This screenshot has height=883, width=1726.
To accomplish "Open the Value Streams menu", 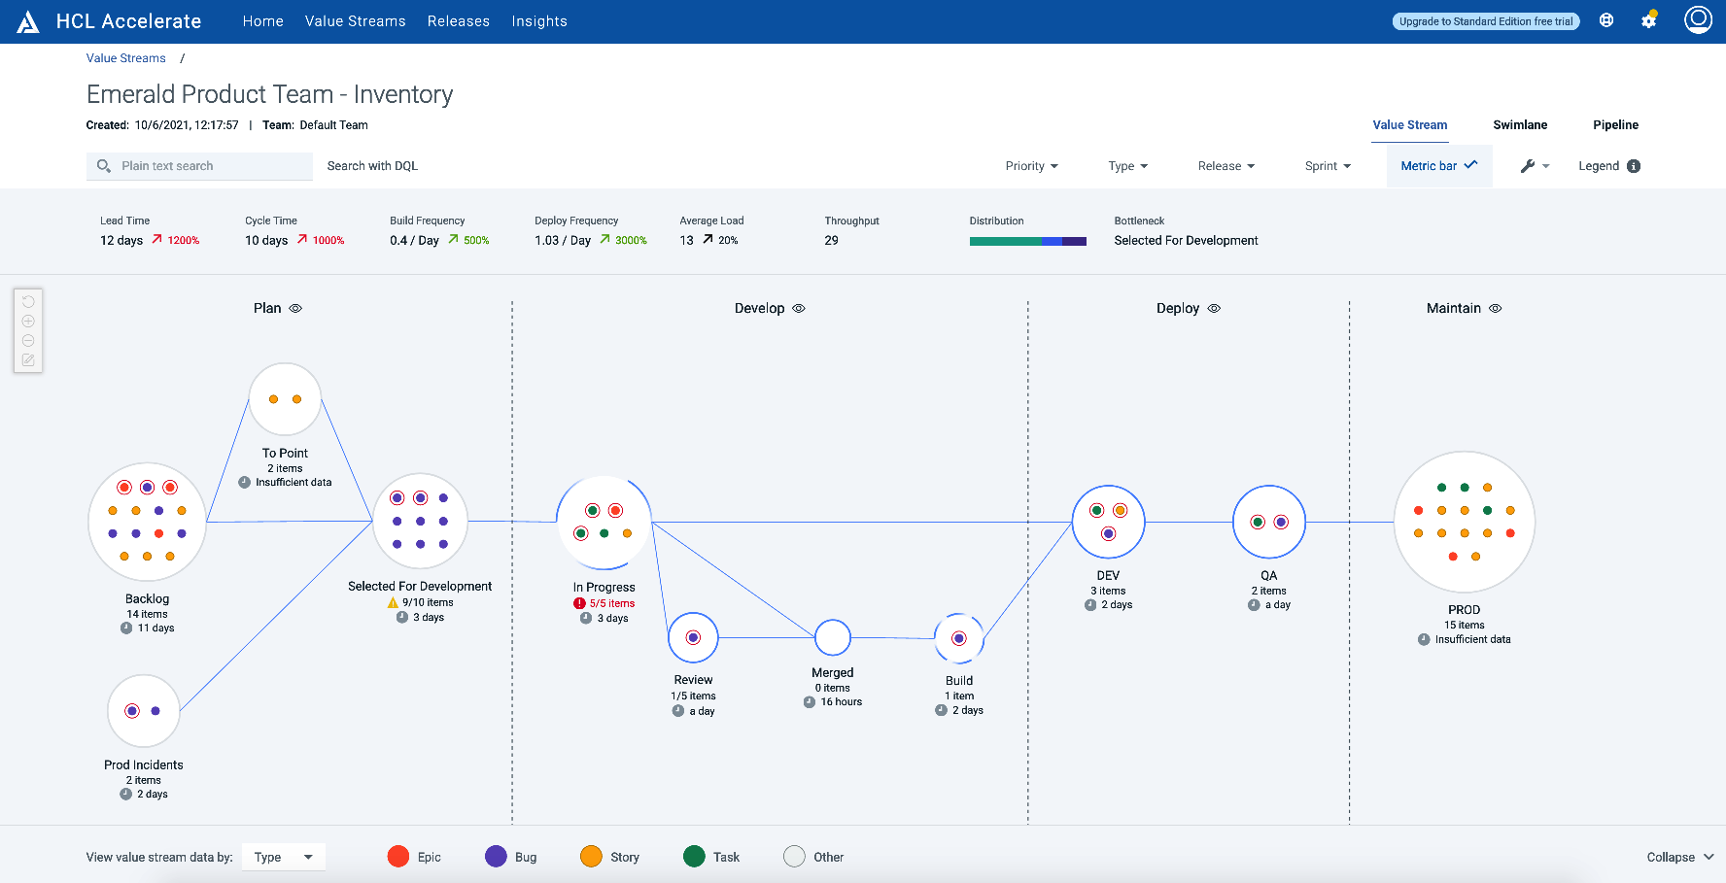I will (x=356, y=21).
